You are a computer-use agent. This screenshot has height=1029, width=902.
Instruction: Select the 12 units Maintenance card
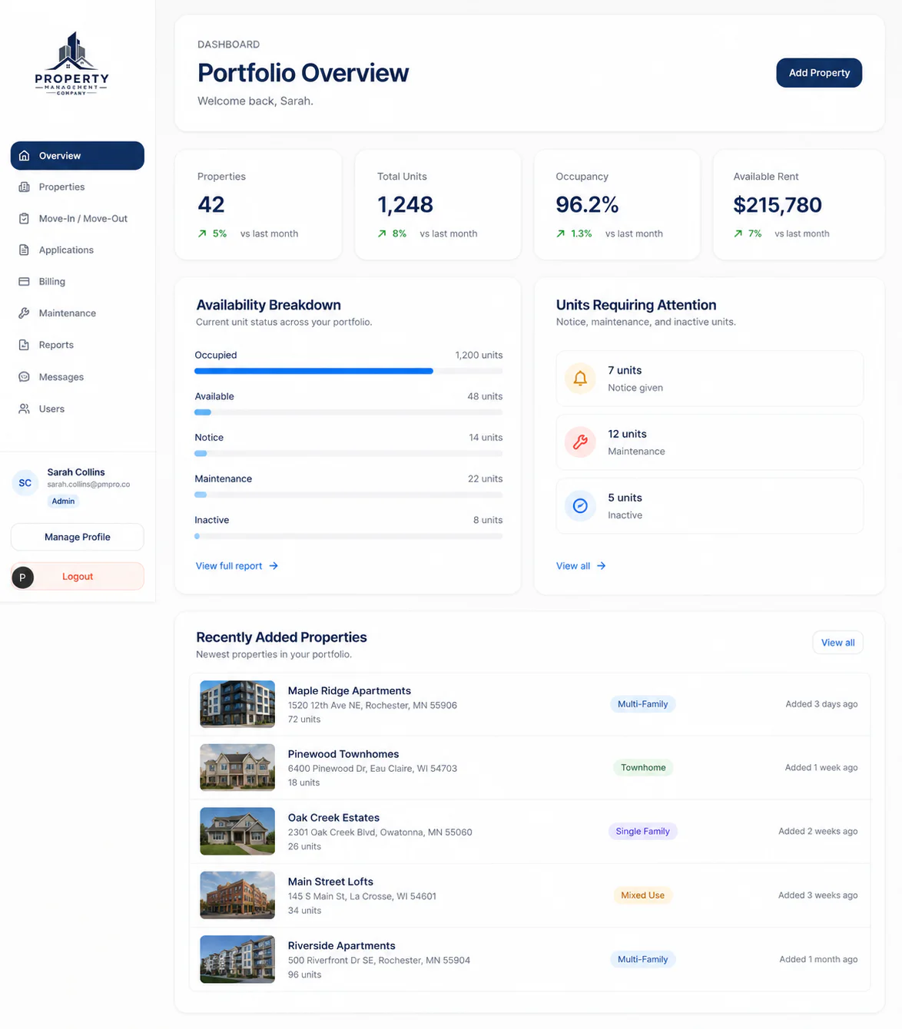(710, 442)
